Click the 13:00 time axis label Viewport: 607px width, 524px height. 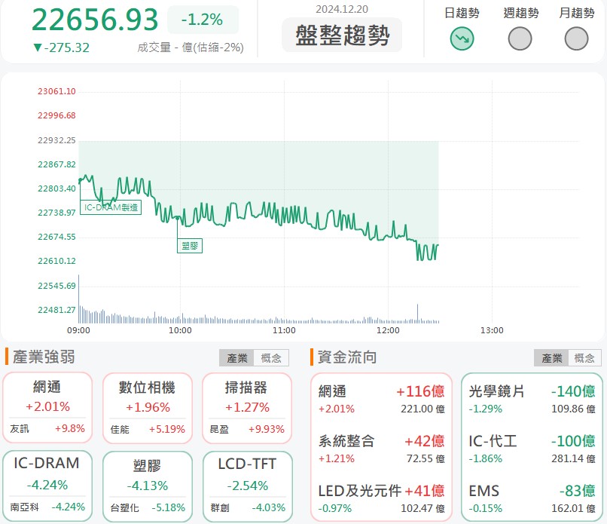coord(492,330)
